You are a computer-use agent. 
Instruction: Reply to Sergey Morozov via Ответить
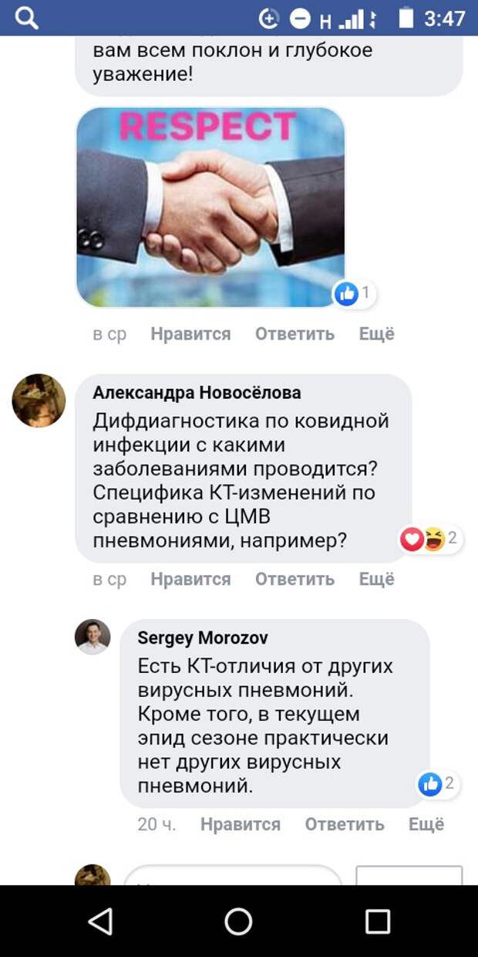344,824
